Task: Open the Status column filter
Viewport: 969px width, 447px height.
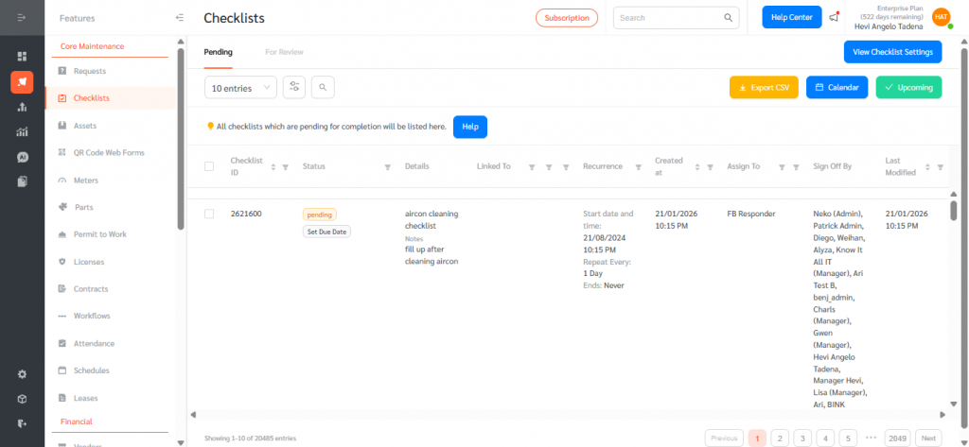Action: pos(387,167)
